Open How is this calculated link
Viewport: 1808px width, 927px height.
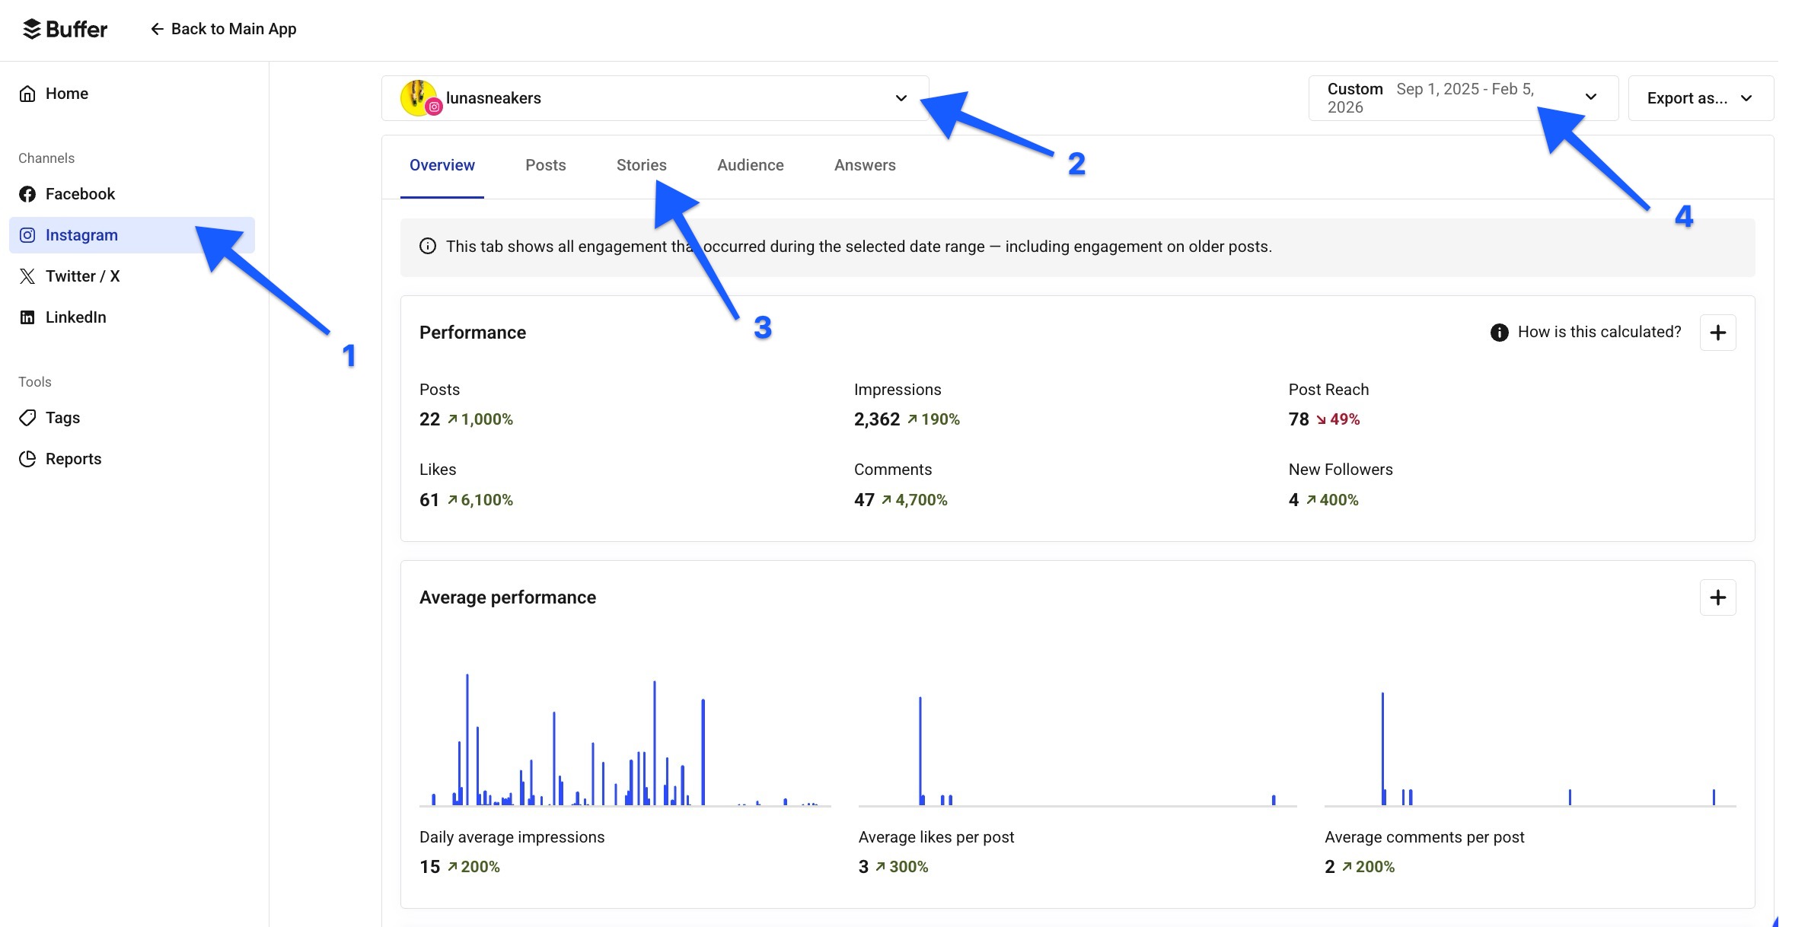click(1599, 332)
